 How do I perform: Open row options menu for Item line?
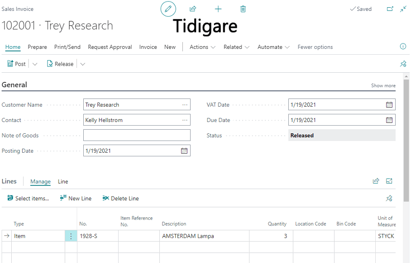[x=71, y=236]
